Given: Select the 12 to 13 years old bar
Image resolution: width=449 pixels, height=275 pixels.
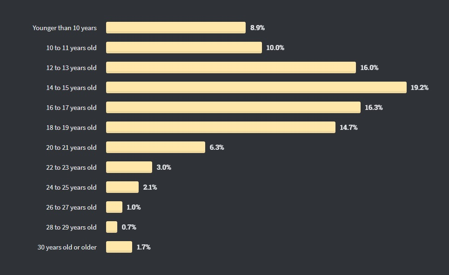Looking at the screenshot, I should [231, 68].
